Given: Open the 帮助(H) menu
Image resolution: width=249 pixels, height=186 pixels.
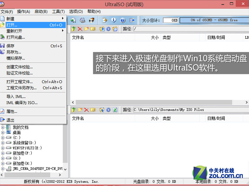Looking at the screenshot, I should coord(94,12).
